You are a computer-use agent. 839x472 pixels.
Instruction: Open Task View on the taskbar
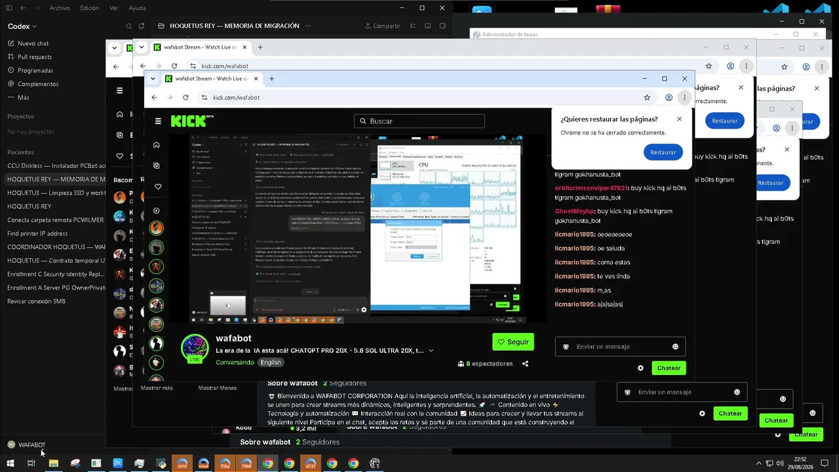[x=31, y=463]
